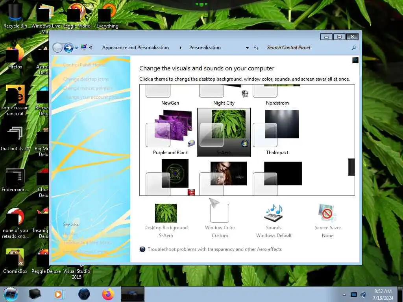Click the power system tray icon
Screen dimensions: 403x302
click(363, 295)
